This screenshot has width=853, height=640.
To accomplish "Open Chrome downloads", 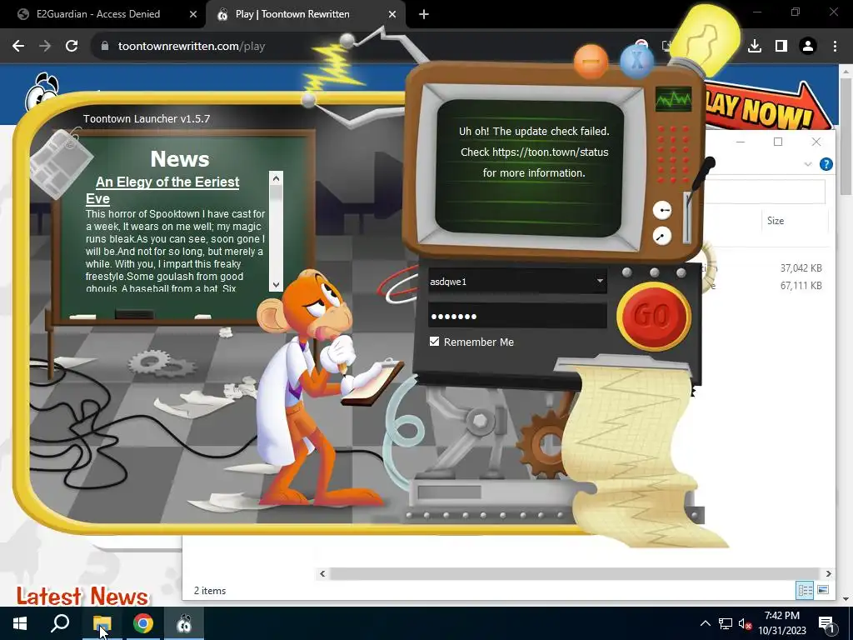I will (x=755, y=47).
